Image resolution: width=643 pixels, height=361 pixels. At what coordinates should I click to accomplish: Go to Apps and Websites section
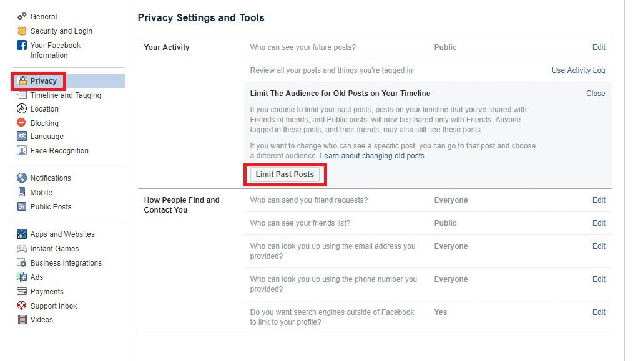[62, 234]
